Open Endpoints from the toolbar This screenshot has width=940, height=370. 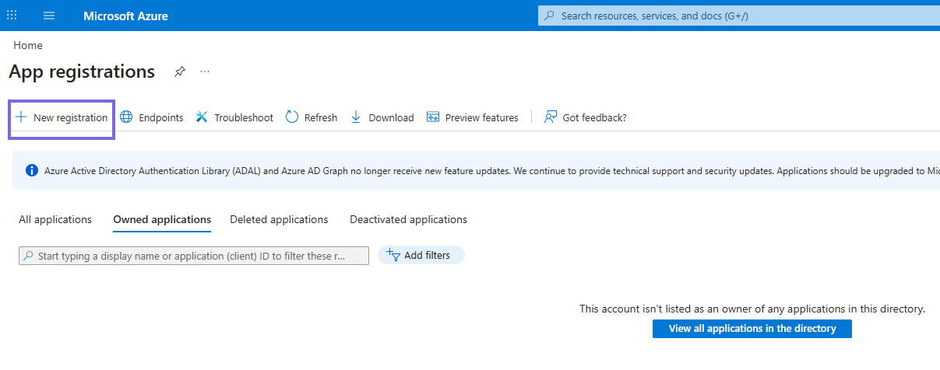tap(151, 118)
